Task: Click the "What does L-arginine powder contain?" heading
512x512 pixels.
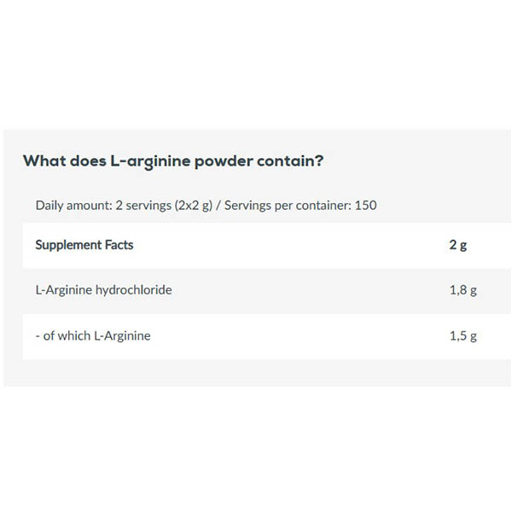Action: point(172,160)
